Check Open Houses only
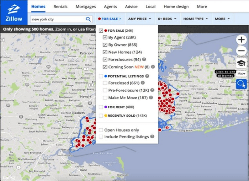 [101, 130]
